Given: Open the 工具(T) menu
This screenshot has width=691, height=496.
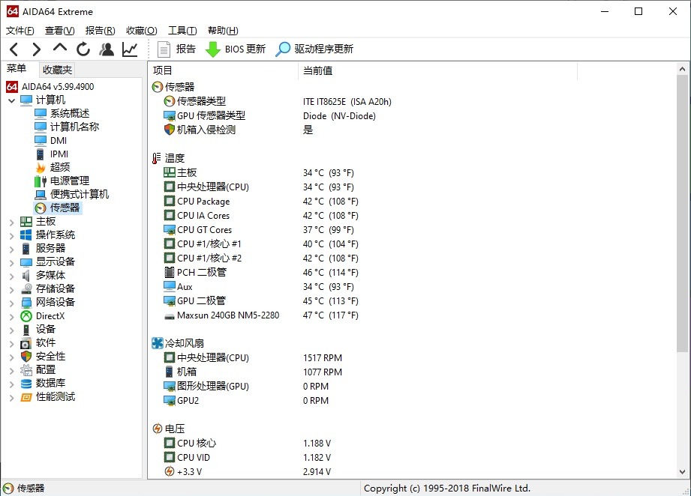Looking at the screenshot, I should [182, 31].
